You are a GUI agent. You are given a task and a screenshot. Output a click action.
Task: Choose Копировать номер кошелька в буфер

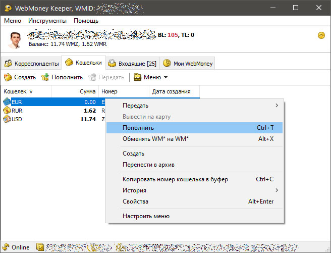click(x=194, y=179)
